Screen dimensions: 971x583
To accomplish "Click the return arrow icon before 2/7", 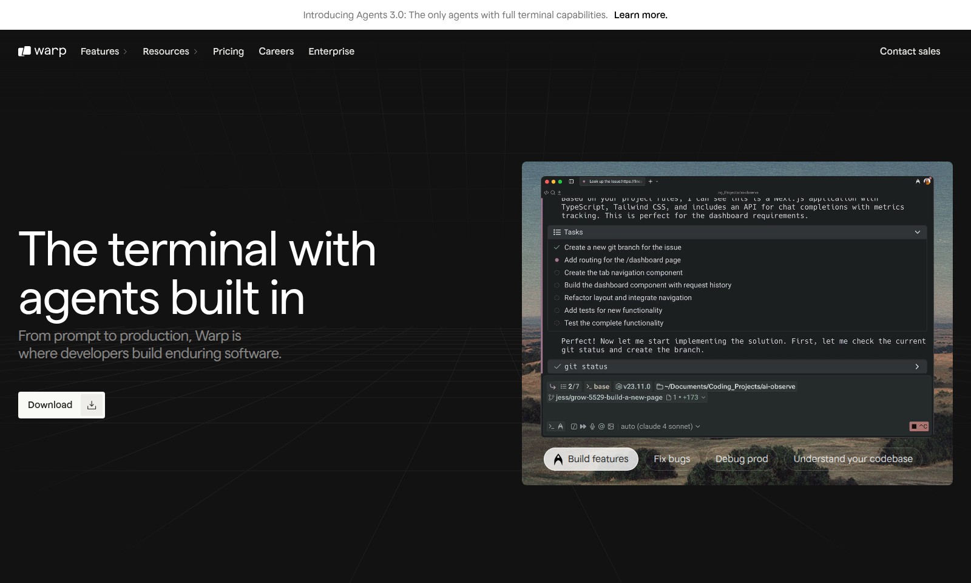I will click(x=552, y=386).
